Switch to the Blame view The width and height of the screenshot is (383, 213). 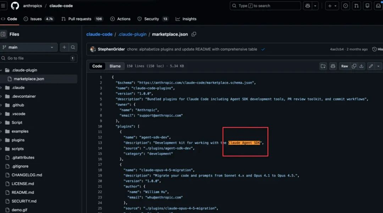click(x=115, y=66)
